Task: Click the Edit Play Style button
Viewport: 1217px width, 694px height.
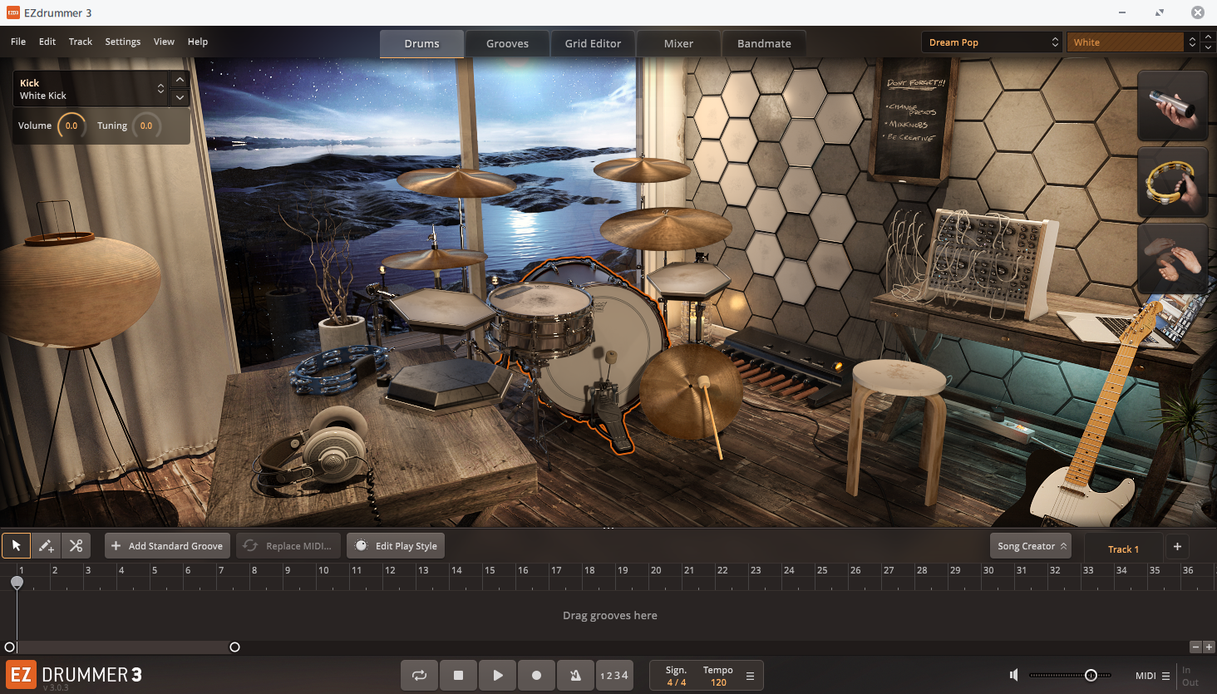Action: pos(396,546)
